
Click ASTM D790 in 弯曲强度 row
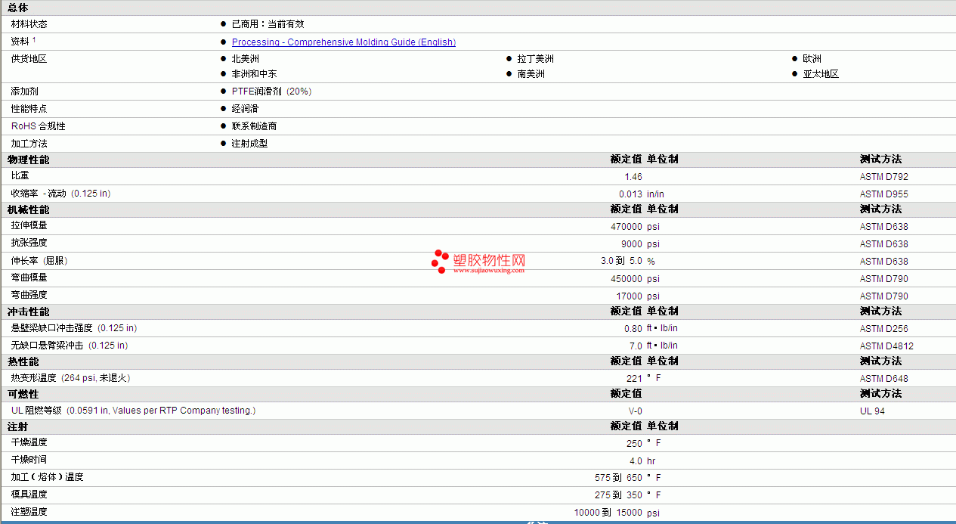(884, 296)
